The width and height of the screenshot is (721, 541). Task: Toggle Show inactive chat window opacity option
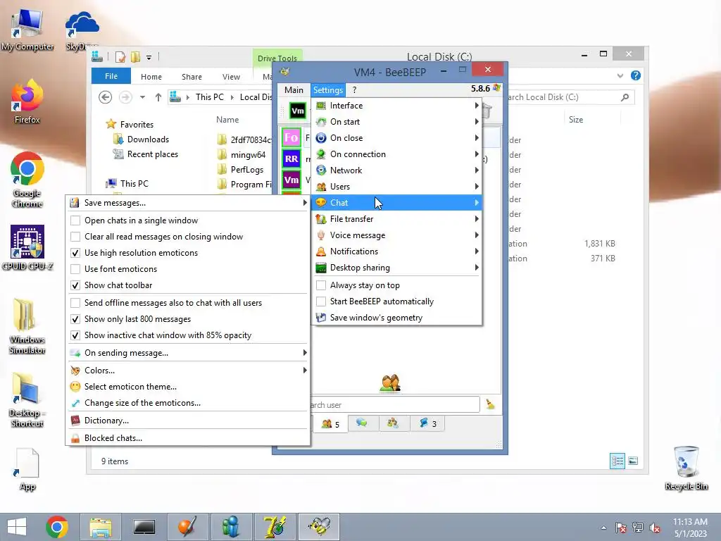click(75, 335)
